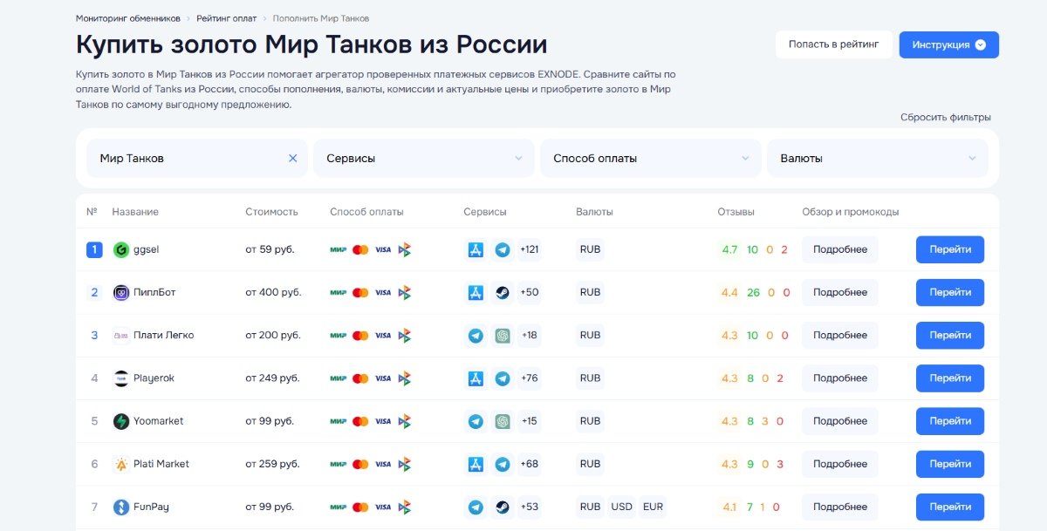The height and width of the screenshot is (531, 1047).
Task: Click the Отзывы column header
Action: pos(736,212)
